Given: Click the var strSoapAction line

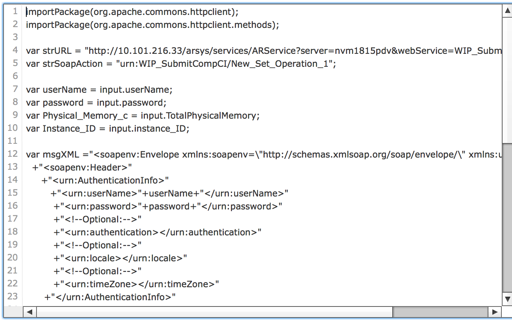Looking at the screenshot, I should pyautogui.click(x=181, y=64).
